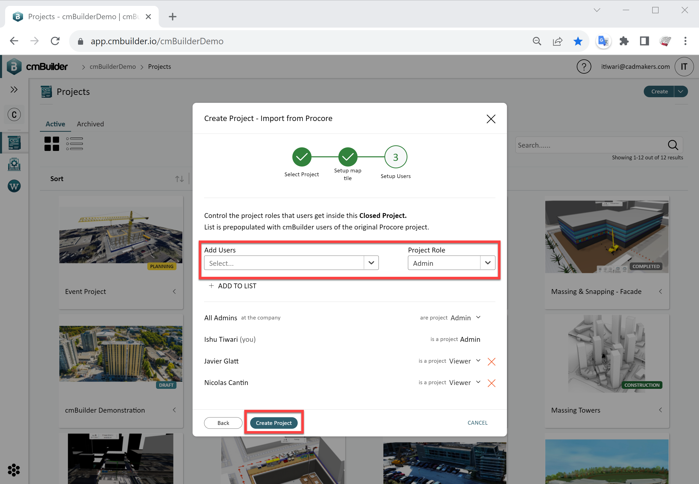Screen dimensions: 699x484
Task: Go to Select Project step
Action: tap(302, 157)
